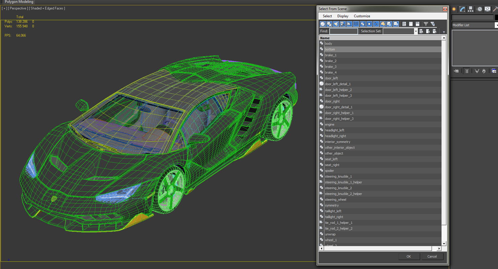Viewport: 498px width, 269px height.
Task: Click the list scroll-up arrow
Action: (x=444, y=38)
